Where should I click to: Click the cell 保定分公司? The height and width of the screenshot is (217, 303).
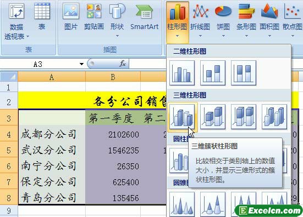click(52, 181)
